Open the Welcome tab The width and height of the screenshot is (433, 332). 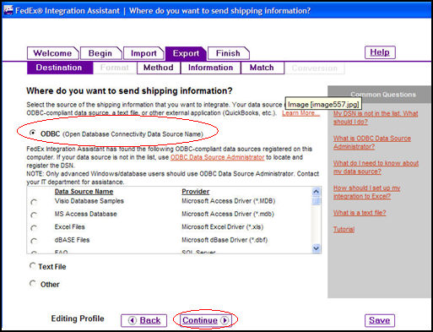(53, 53)
